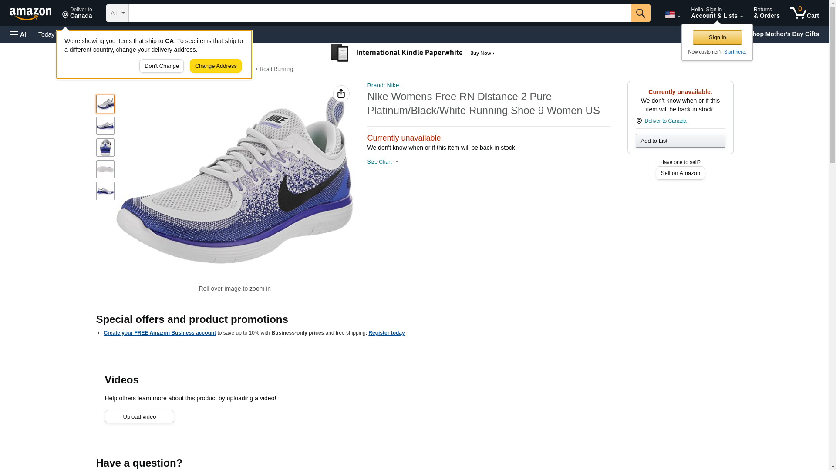Open the language flag selector

pyautogui.click(x=672, y=15)
